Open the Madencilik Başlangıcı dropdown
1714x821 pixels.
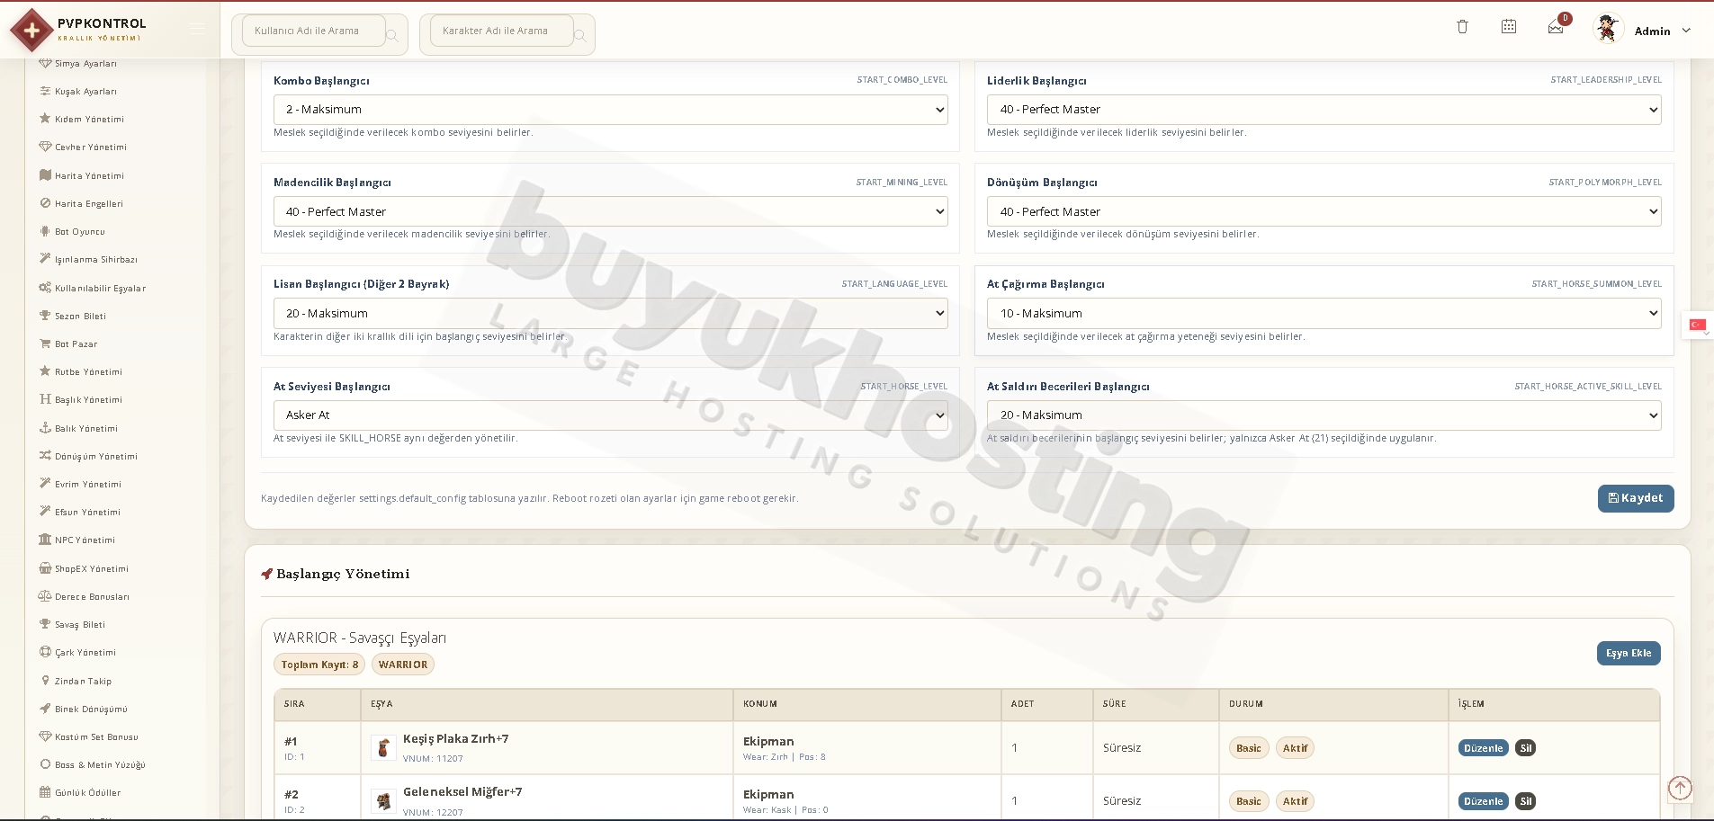pyautogui.click(x=610, y=211)
